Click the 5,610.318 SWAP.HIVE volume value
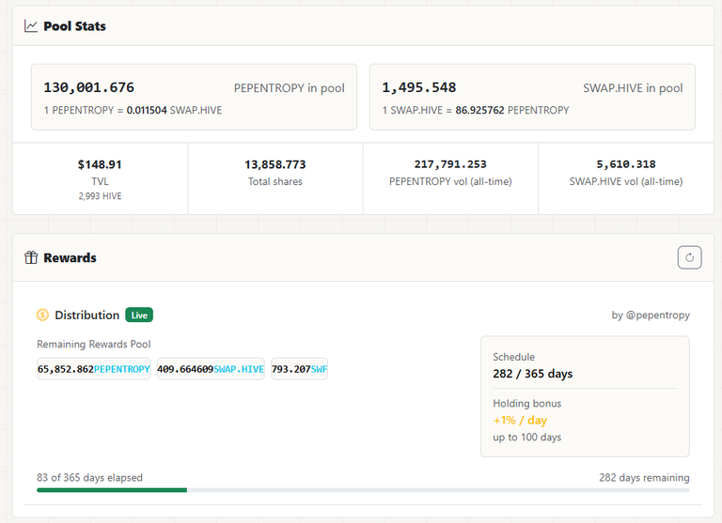Screen dimensions: 722x523 [626, 164]
